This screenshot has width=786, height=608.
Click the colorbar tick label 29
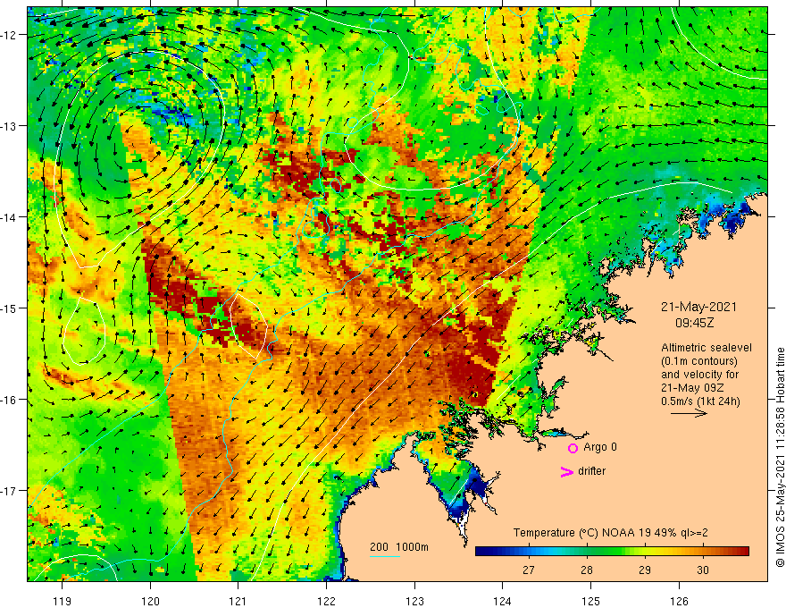(645, 570)
